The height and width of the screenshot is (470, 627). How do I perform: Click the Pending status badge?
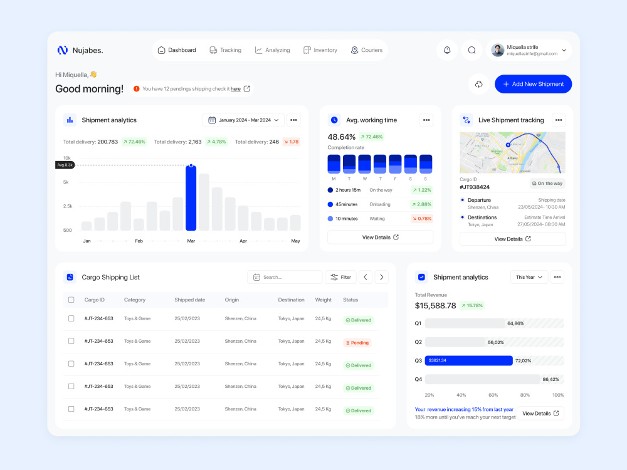point(357,343)
